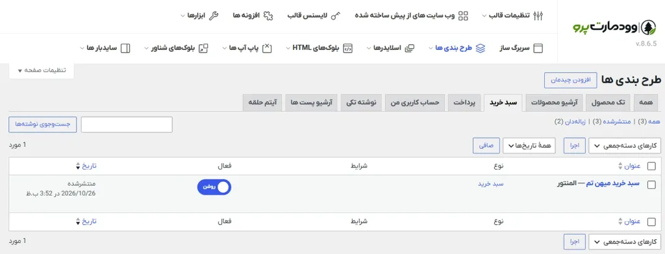Screen dimensions: 665x254
Task: Click the plugins puzzle piece icon
Action: (x=268, y=16)
